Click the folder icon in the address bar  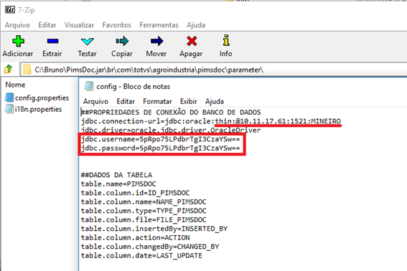(x=27, y=70)
